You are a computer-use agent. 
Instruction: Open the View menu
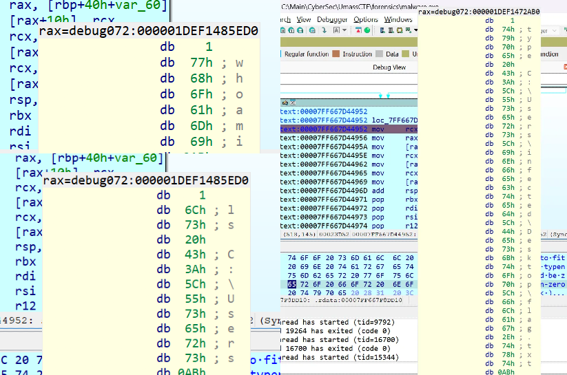(304, 20)
